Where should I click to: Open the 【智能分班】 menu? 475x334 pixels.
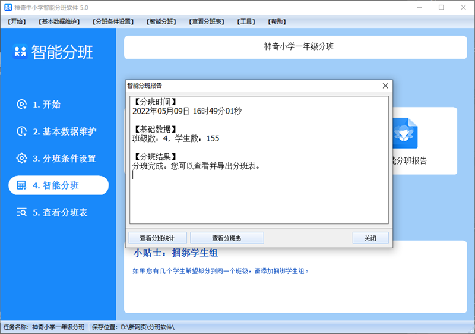161,22
